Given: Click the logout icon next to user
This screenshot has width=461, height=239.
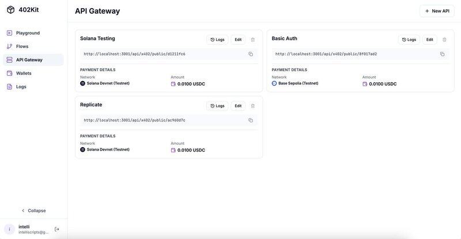Looking at the screenshot, I should point(57,229).
